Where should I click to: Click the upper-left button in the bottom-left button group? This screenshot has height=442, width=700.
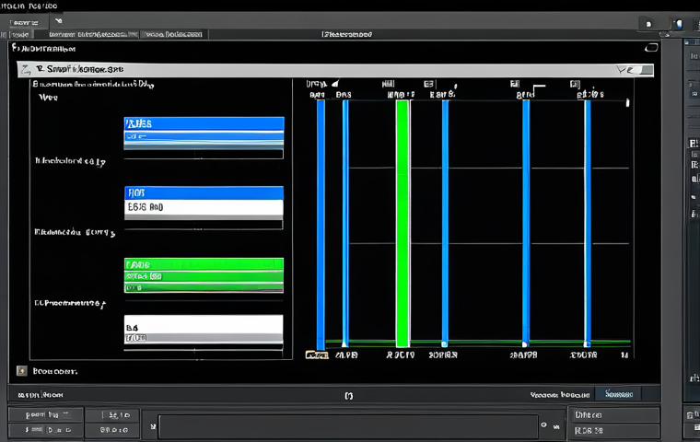pos(45,414)
